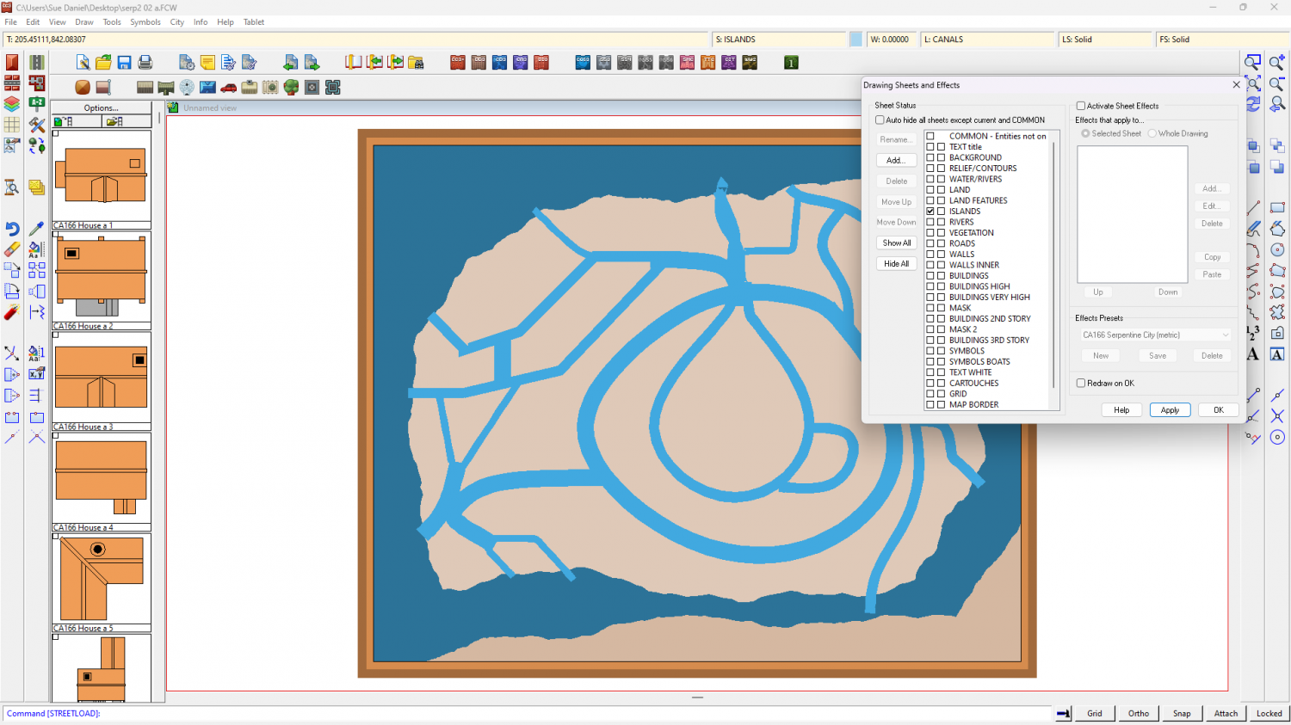Image resolution: width=1291 pixels, height=725 pixels.
Task: Select CA166 House a 5 symbol thumbnail
Action: [x=102, y=582]
